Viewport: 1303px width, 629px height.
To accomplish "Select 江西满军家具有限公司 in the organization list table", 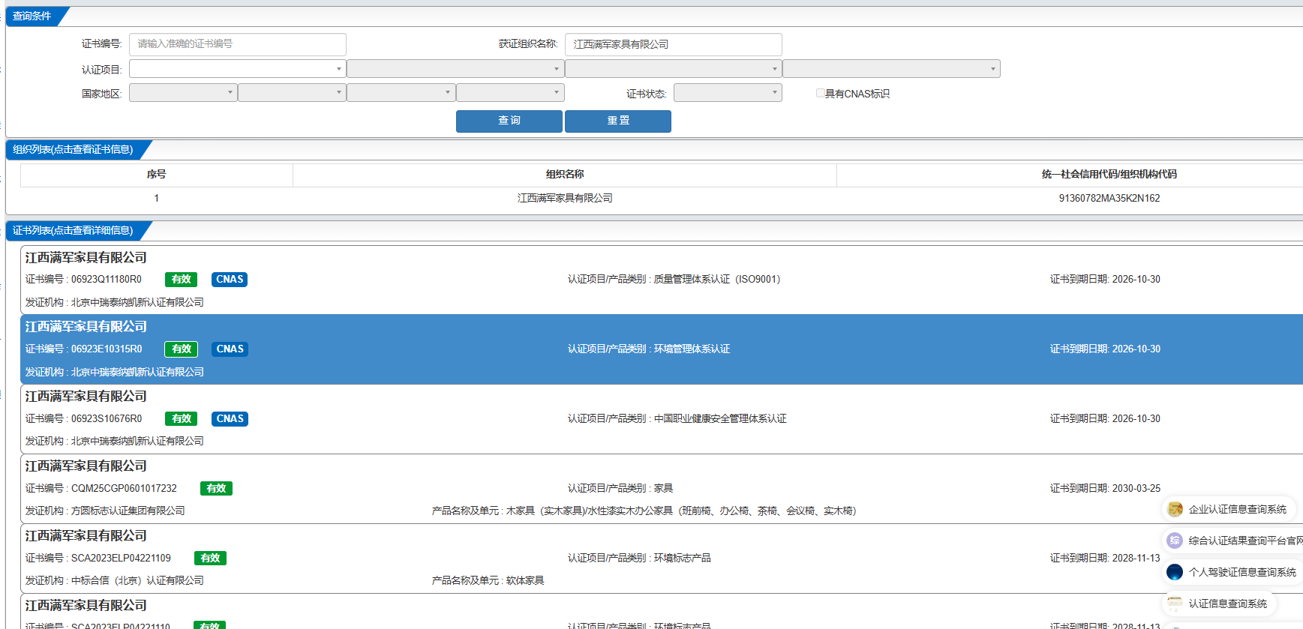I will tap(565, 199).
